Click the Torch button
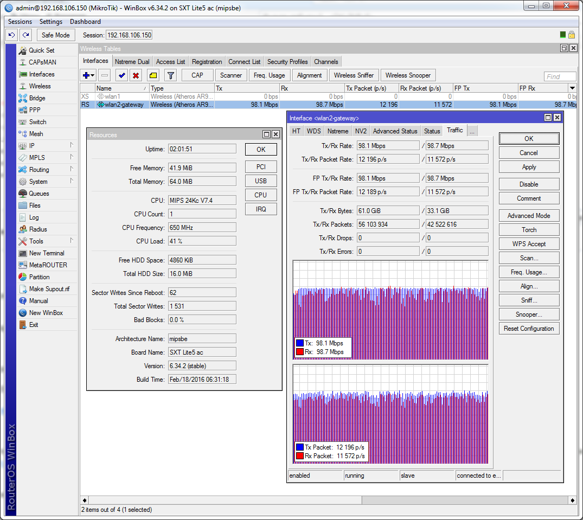The height and width of the screenshot is (520, 583). pos(529,230)
